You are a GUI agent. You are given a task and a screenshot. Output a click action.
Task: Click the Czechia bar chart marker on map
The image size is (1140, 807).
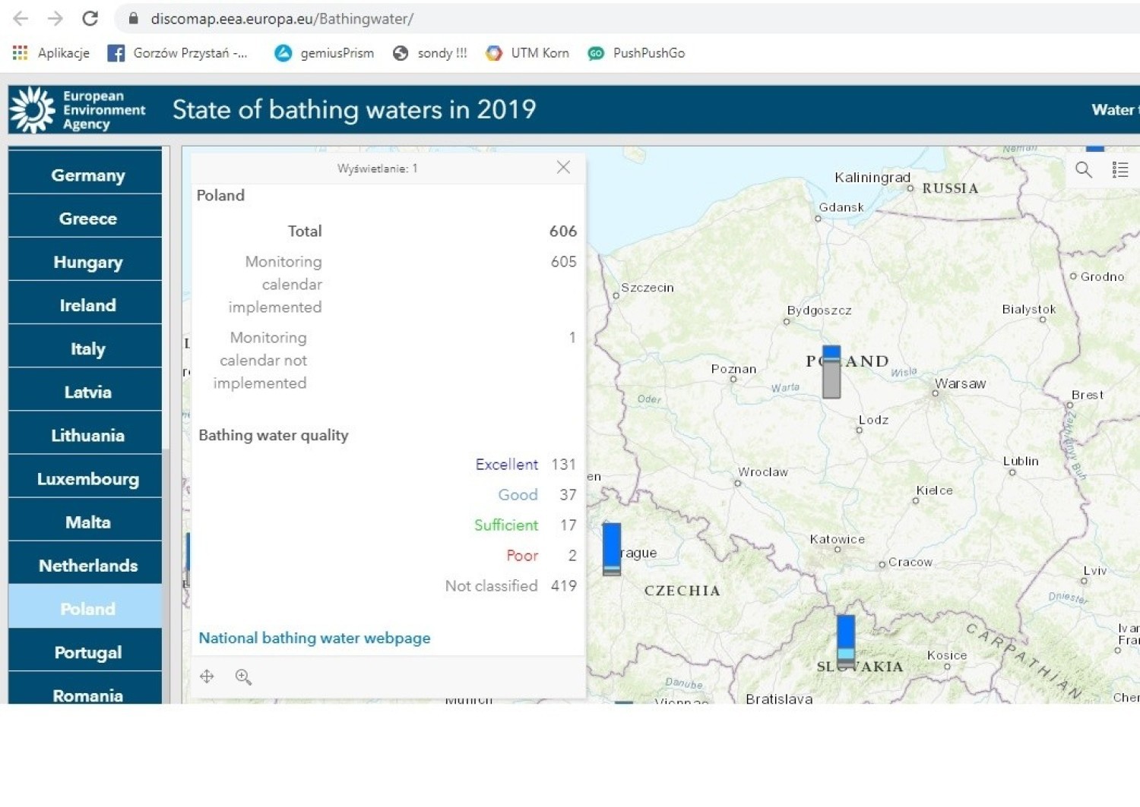[612, 549]
